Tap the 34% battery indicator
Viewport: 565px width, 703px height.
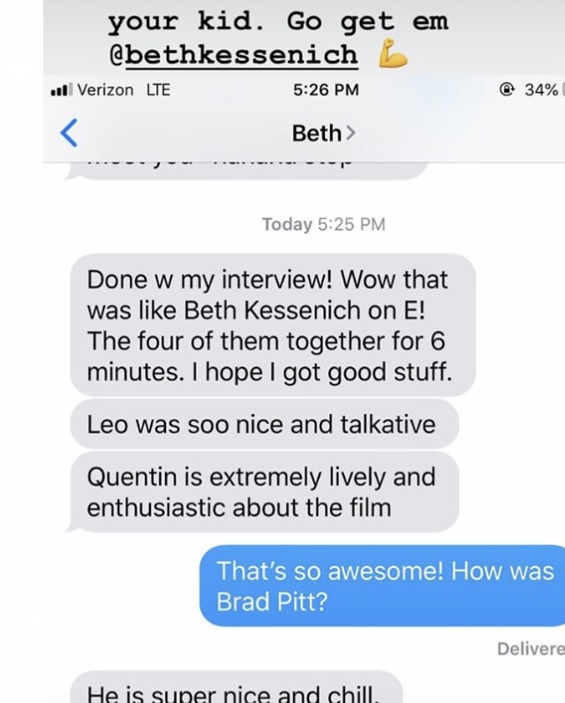[x=541, y=90]
